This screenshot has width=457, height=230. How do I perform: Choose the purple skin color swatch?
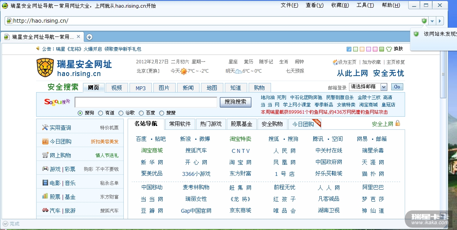click(x=368, y=49)
